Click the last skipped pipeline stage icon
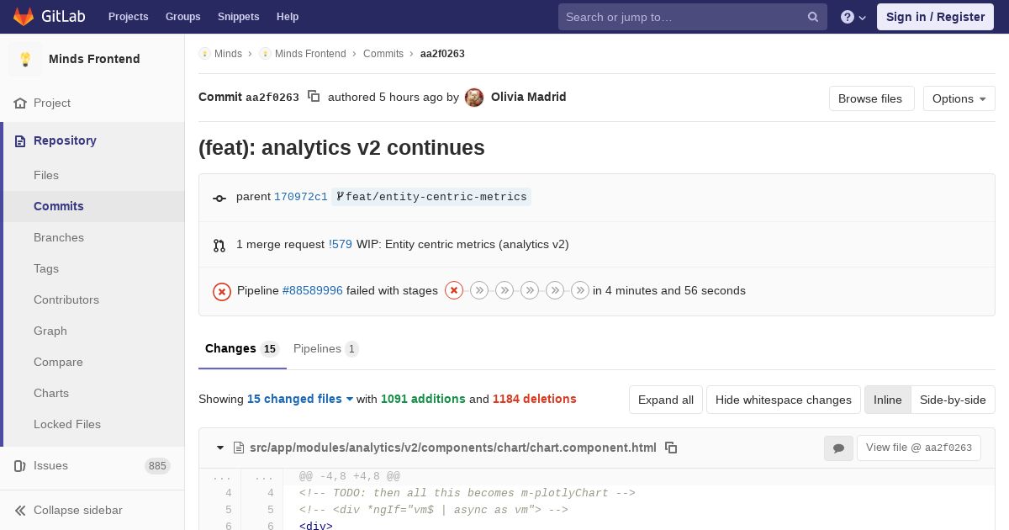1009x530 pixels. pyautogui.click(x=580, y=290)
